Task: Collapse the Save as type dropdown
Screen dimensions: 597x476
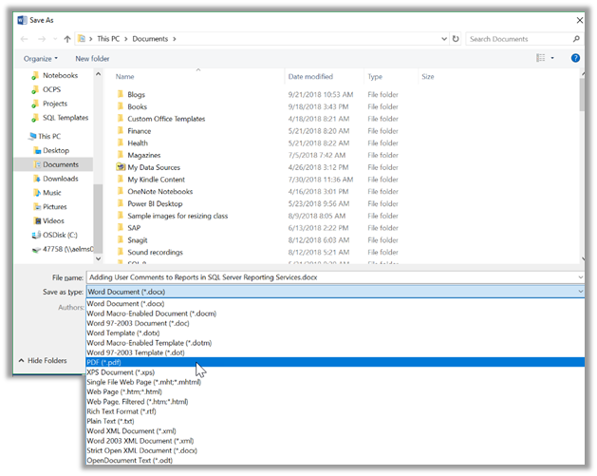Action: 579,293
